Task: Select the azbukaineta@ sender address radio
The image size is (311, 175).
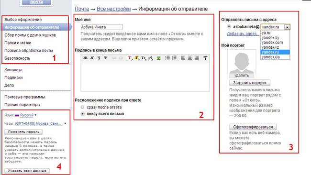Action: click(x=229, y=26)
